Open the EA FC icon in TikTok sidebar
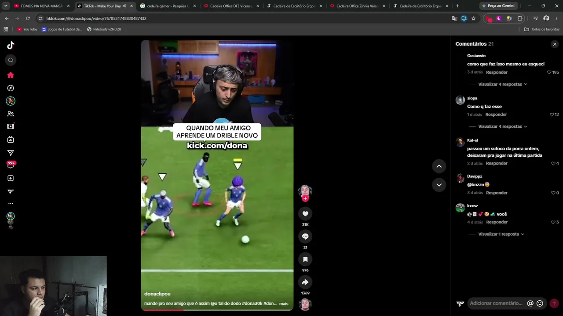The height and width of the screenshot is (316, 563). click(11, 191)
